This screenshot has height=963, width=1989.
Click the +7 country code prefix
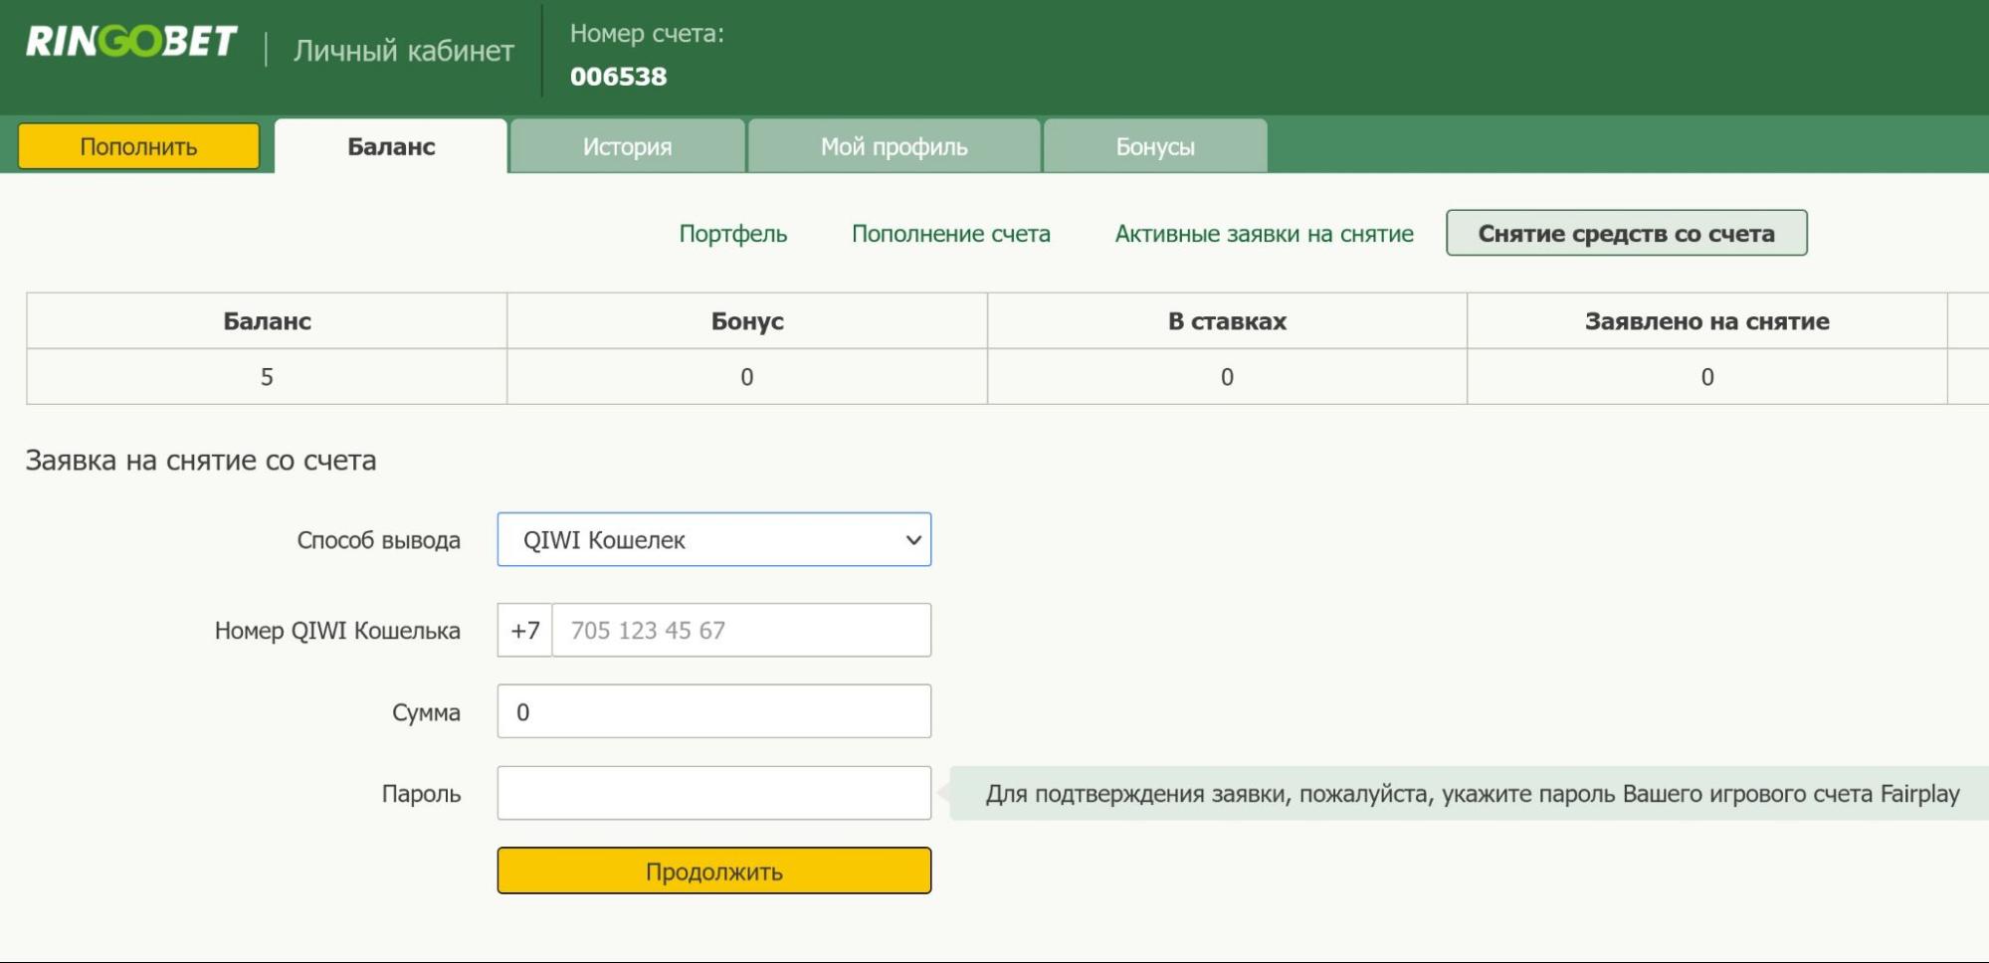pos(525,630)
